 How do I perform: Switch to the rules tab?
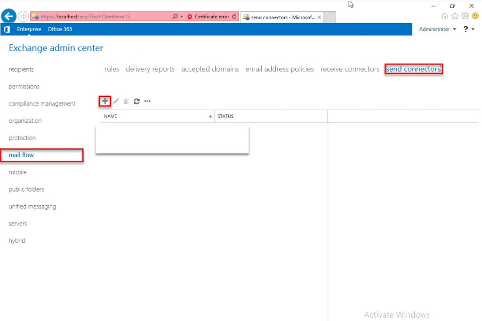coord(112,69)
